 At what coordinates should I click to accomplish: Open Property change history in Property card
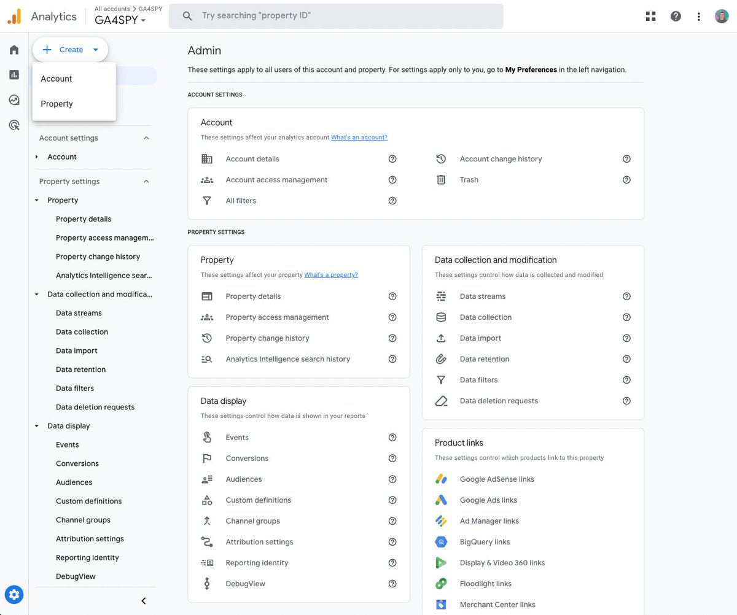click(x=267, y=338)
